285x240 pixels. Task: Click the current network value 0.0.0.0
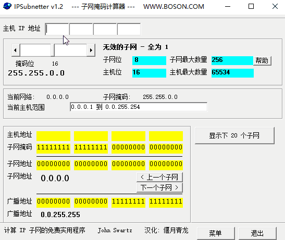(57, 97)
